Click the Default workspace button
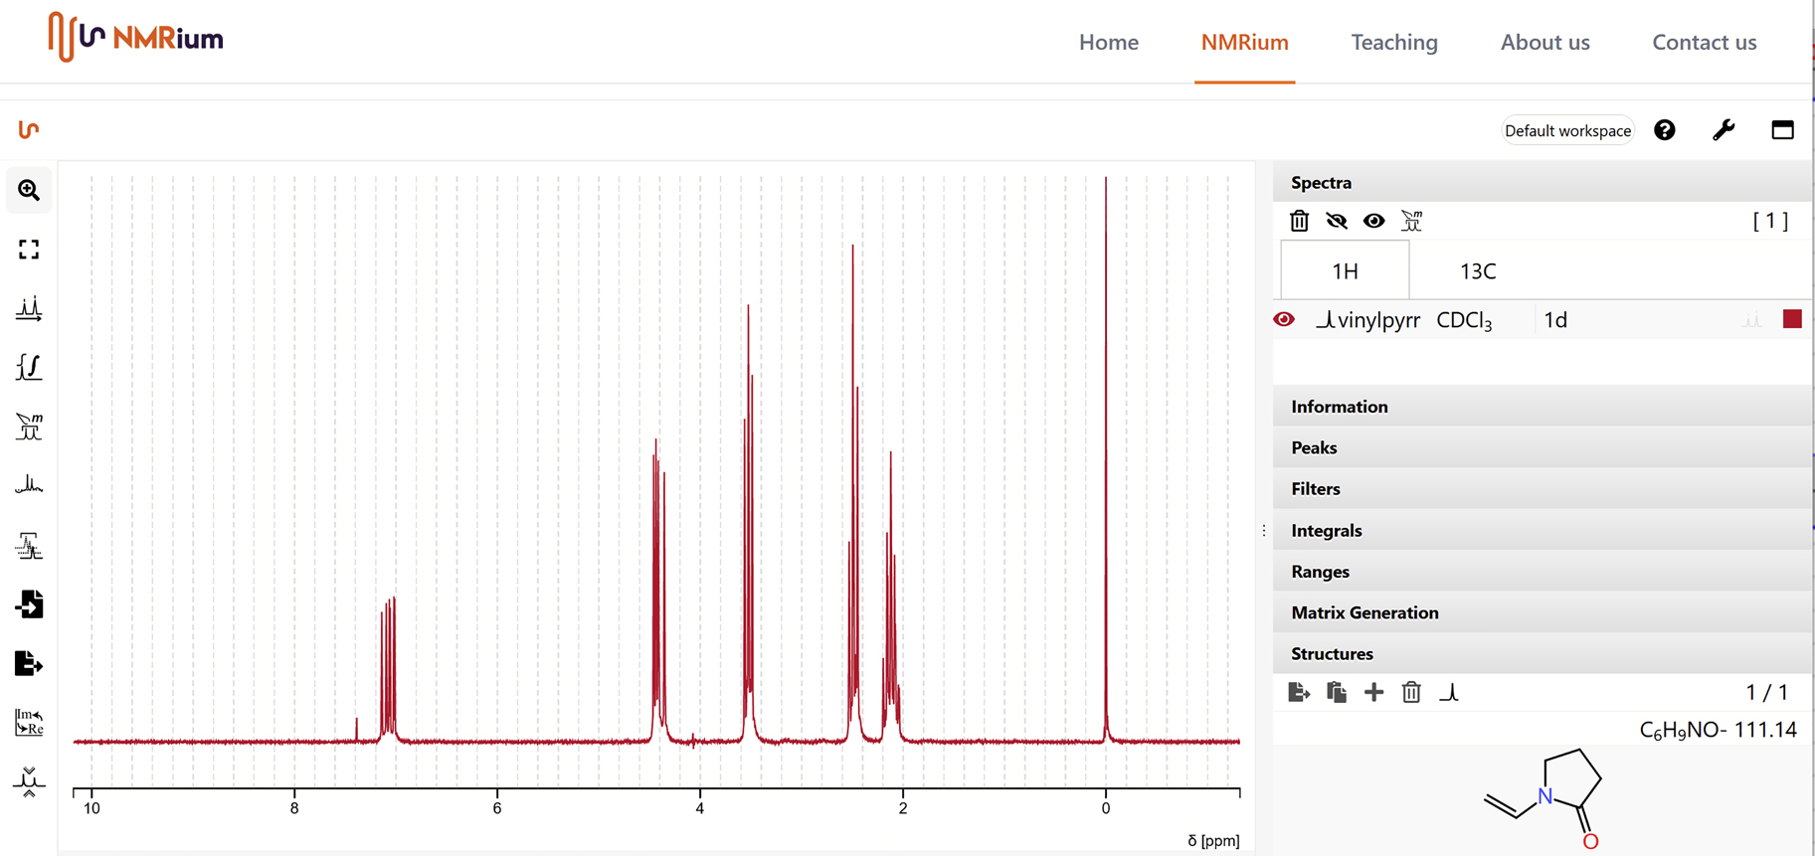The width and height of the screenshot is (1815, 856). coord(1567,130)
